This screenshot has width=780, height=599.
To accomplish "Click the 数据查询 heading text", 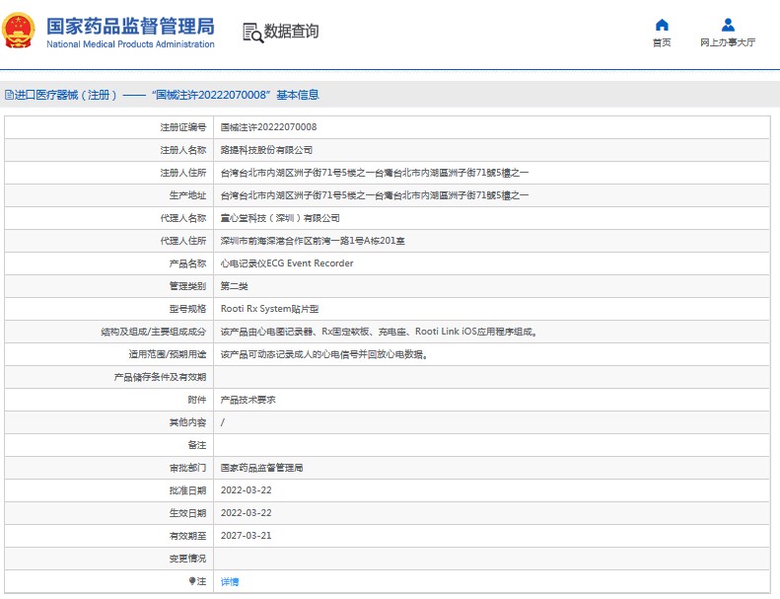I will tap(291, 31).
